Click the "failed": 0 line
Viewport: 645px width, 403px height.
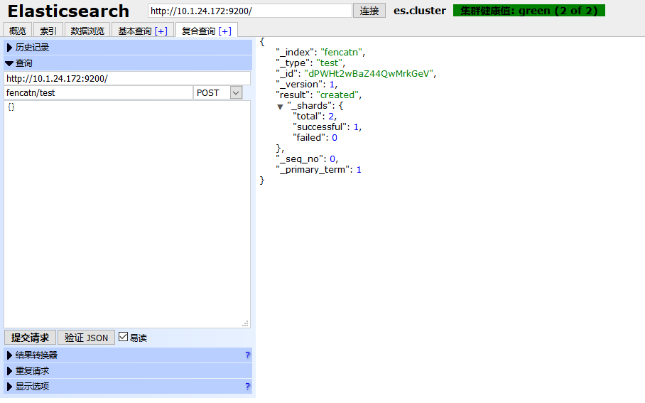click(x=315, y=138)
